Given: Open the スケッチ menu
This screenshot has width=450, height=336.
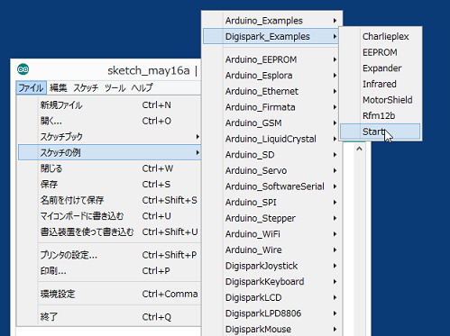Looking at the screenshot, I should tap(86, 88).
